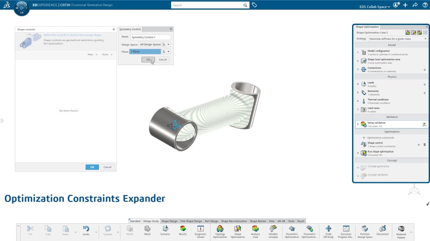Click the share arrow icon
The image size is (430, 241).
click(415, 5)
